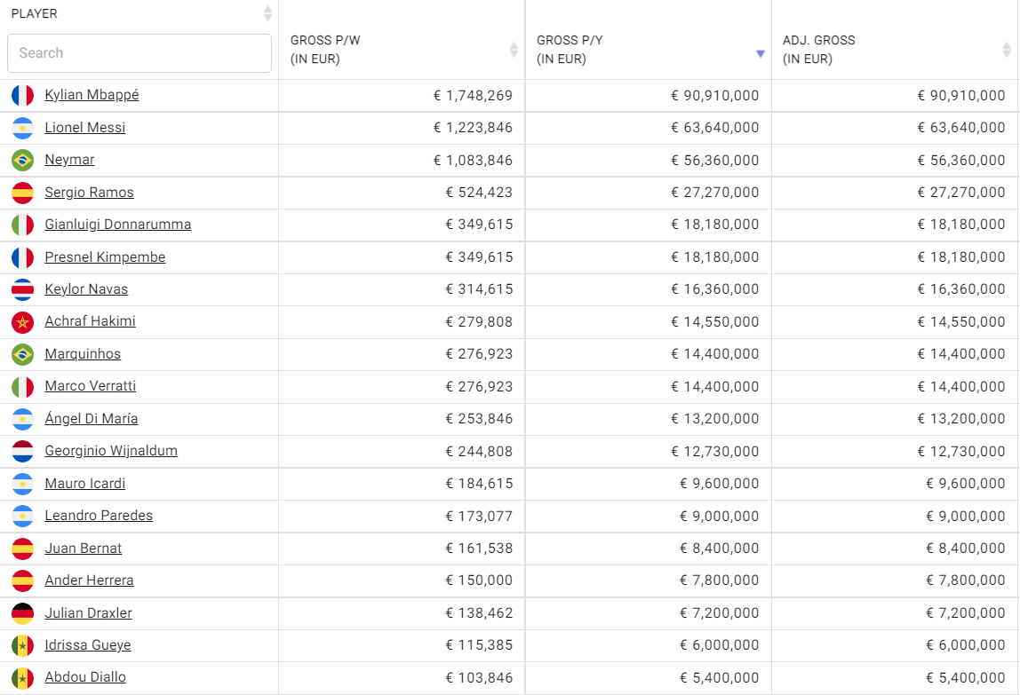This screenshot has width=1020, height=695.
Task: Open Marco Verratti's profile link
Action: pyautogui.click(x=91, y=386)
